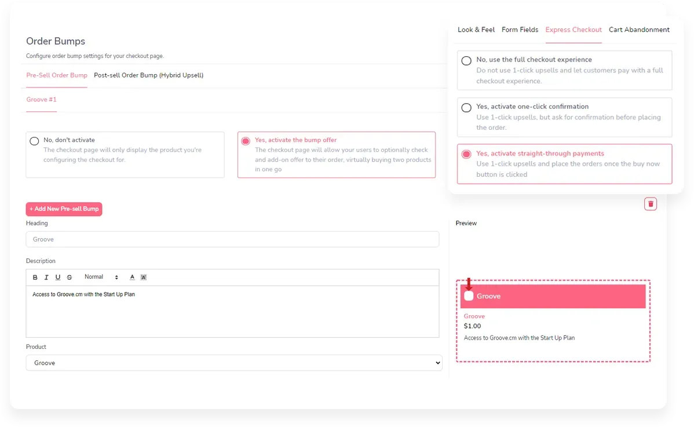
Task: Toggle bold formatting in description editor
Action: pyautogui.click(x=35, y=278)
